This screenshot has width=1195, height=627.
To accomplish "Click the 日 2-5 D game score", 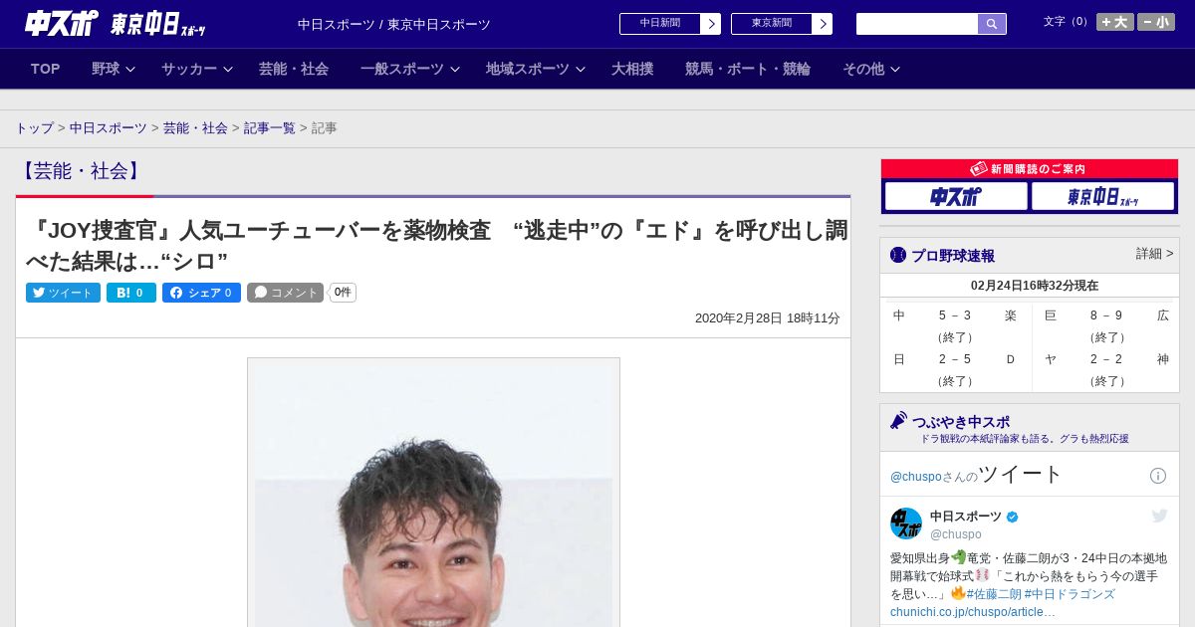I will coord(955,359).
